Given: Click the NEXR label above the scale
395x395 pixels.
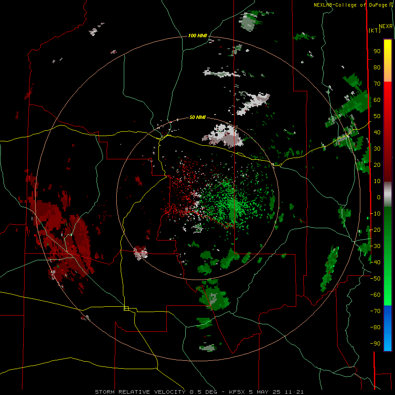Looking at the screenshot, I should [386, 26].
